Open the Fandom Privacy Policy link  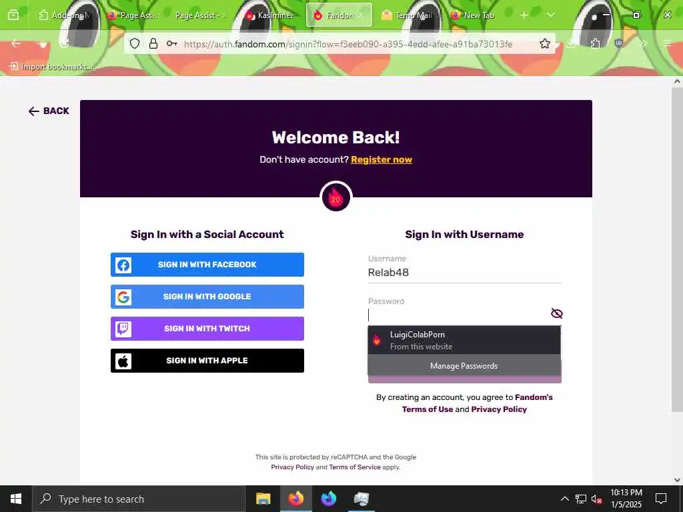499,409
